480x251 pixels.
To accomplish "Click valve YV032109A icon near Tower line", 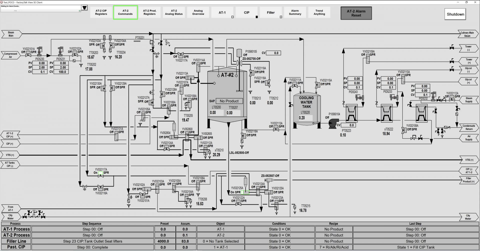I will click(367, 58).
